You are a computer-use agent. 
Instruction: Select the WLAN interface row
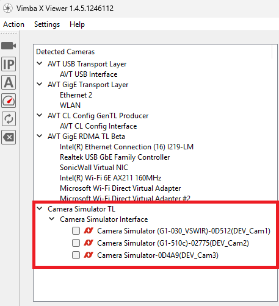click(70, 105)
